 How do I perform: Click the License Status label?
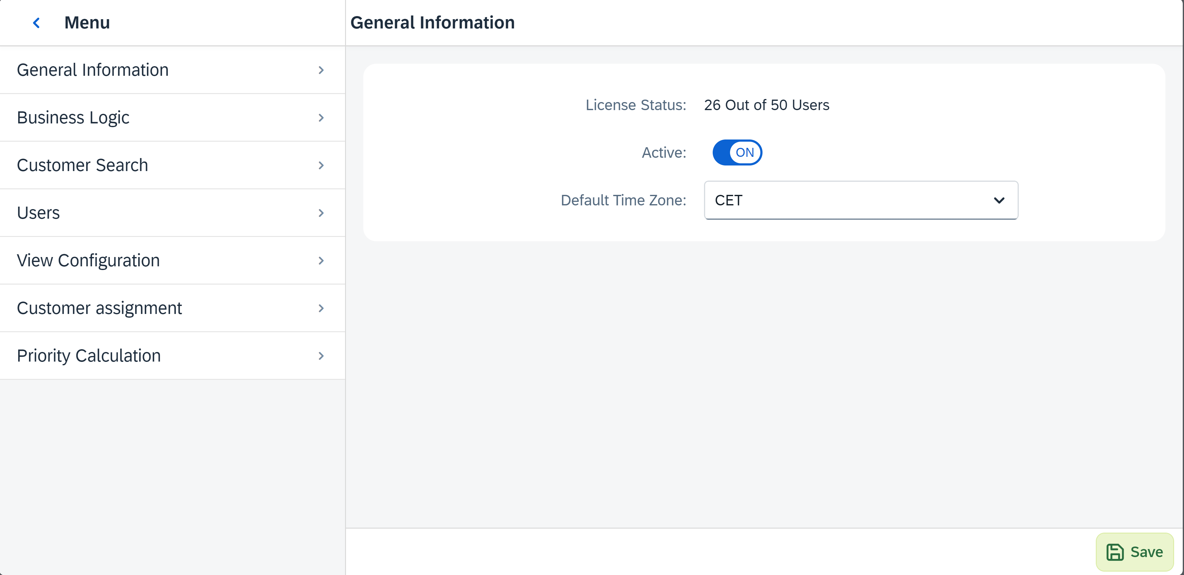[636, 105]
